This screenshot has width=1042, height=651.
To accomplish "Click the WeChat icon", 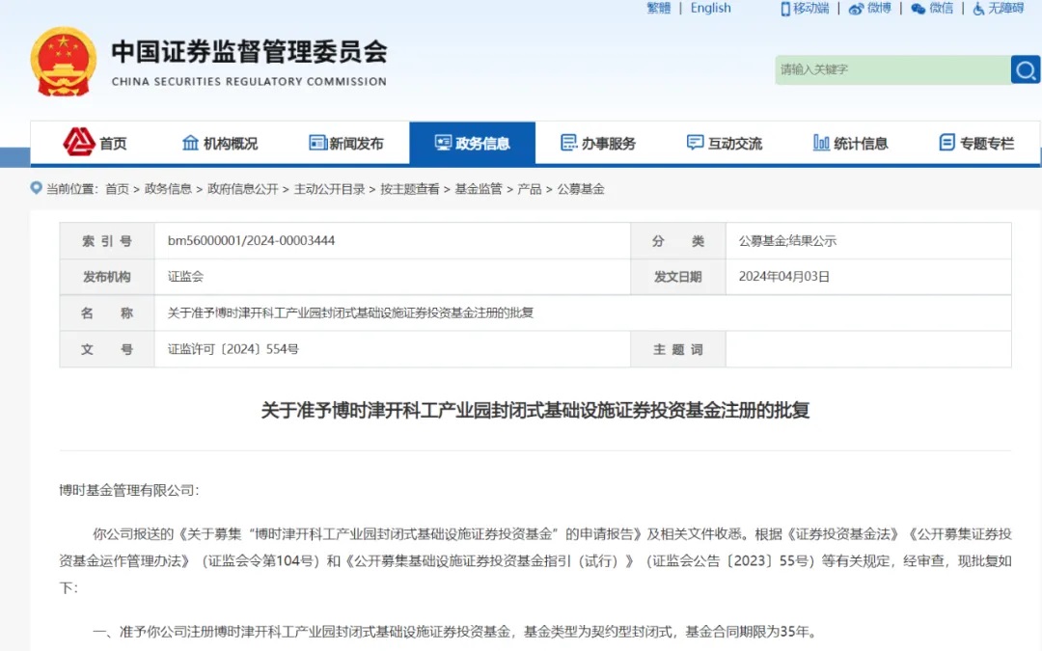I will pos(919,9).
